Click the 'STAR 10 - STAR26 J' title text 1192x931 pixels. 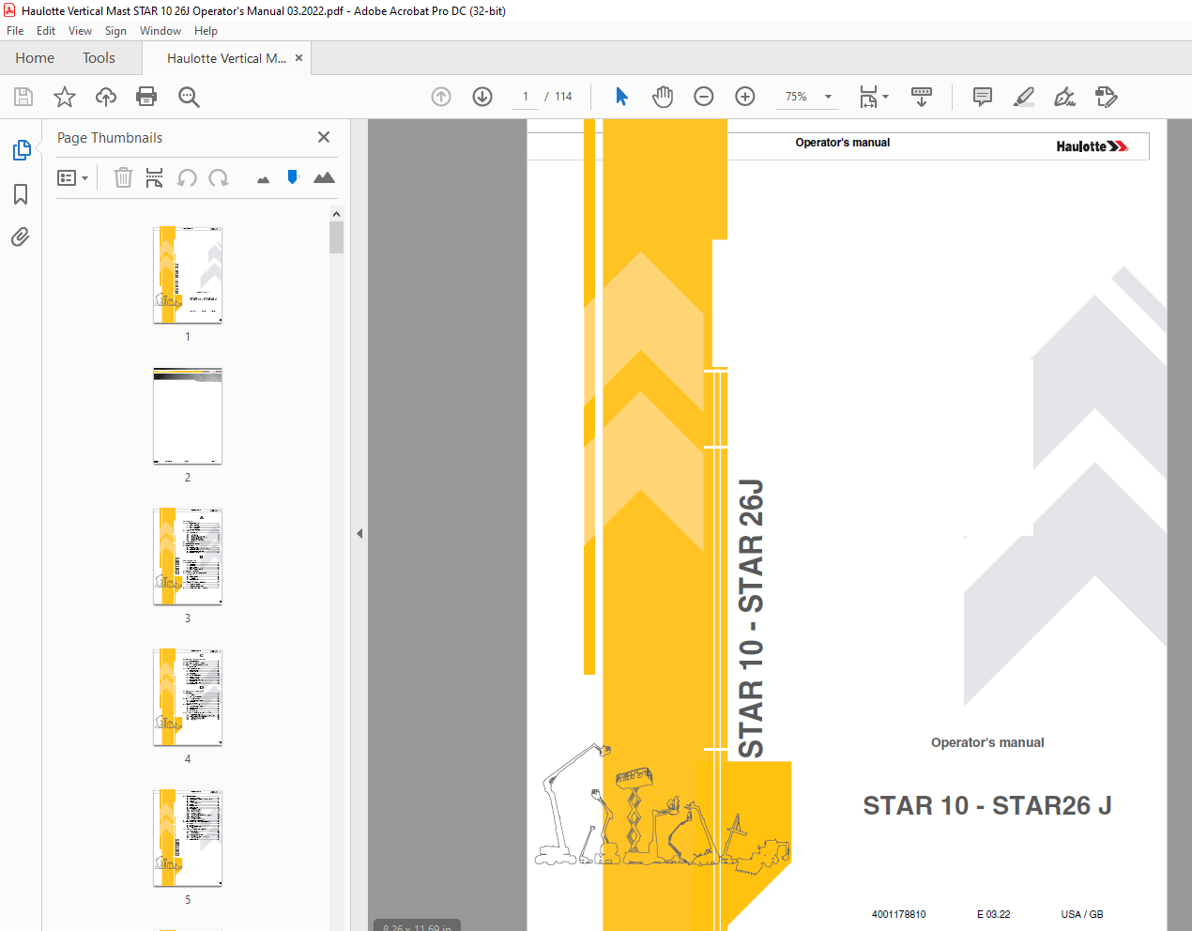[x=987, y=806]
